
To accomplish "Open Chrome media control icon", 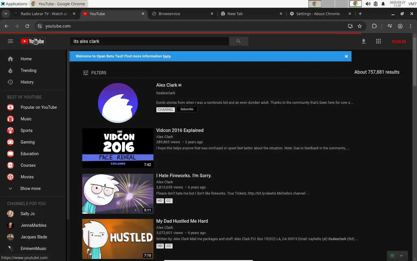I will [390, 26].
